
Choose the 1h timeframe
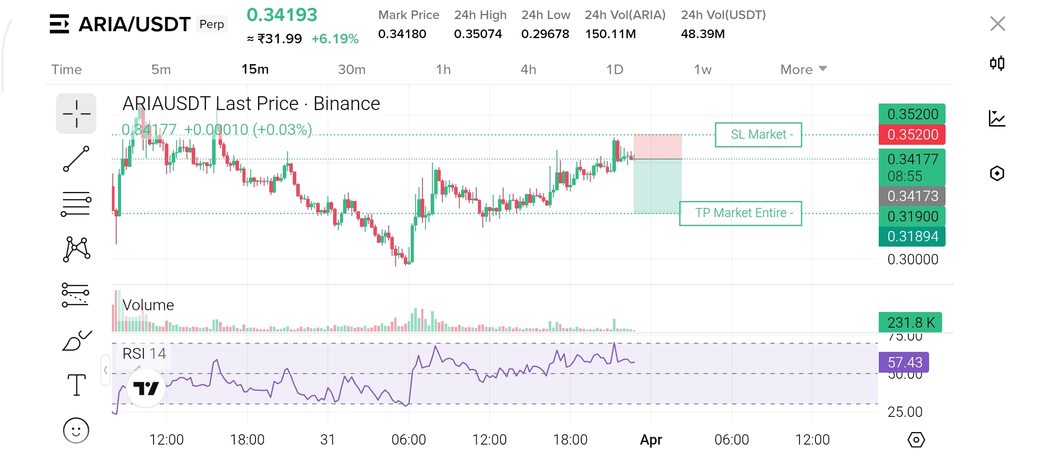pyautogui.click(x=443, y=69)
